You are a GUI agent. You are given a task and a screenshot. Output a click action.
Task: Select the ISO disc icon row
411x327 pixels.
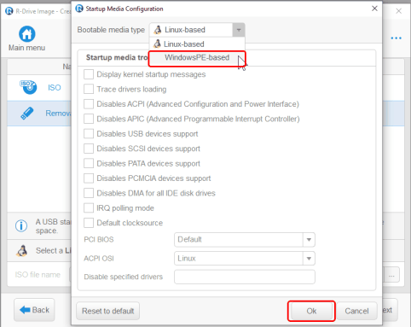point(28,87)
